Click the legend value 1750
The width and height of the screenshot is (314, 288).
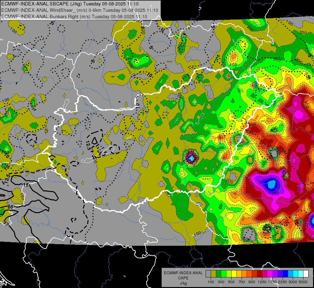[x=272, y=282]
